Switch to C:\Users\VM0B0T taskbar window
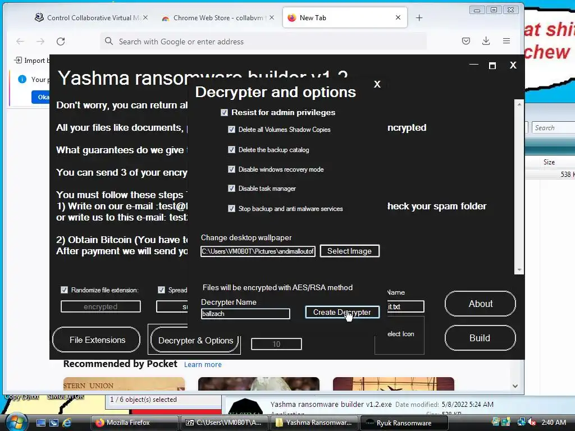 [225, 423]
